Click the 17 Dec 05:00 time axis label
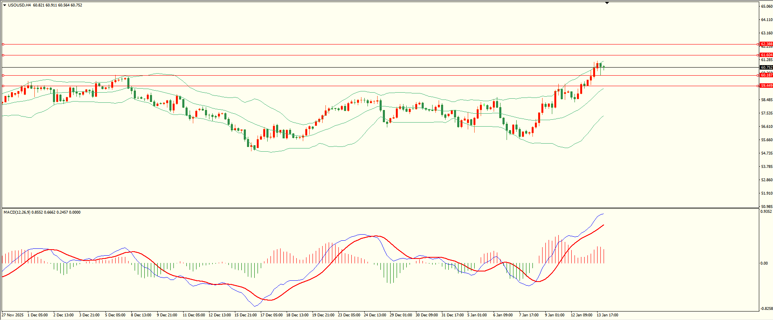Image resolution: width=773 pixels, height=320 pixels. (271, 315)
